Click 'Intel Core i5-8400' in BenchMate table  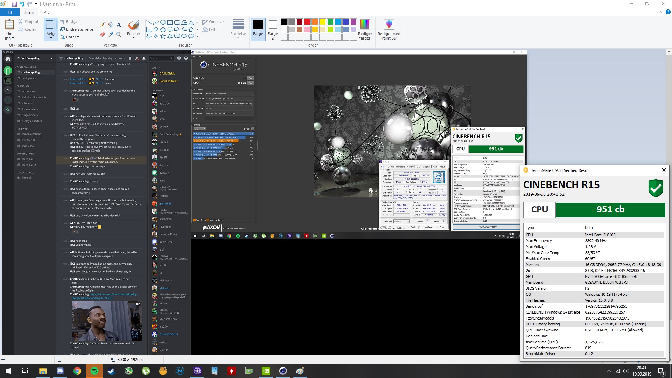pos(600,235)
